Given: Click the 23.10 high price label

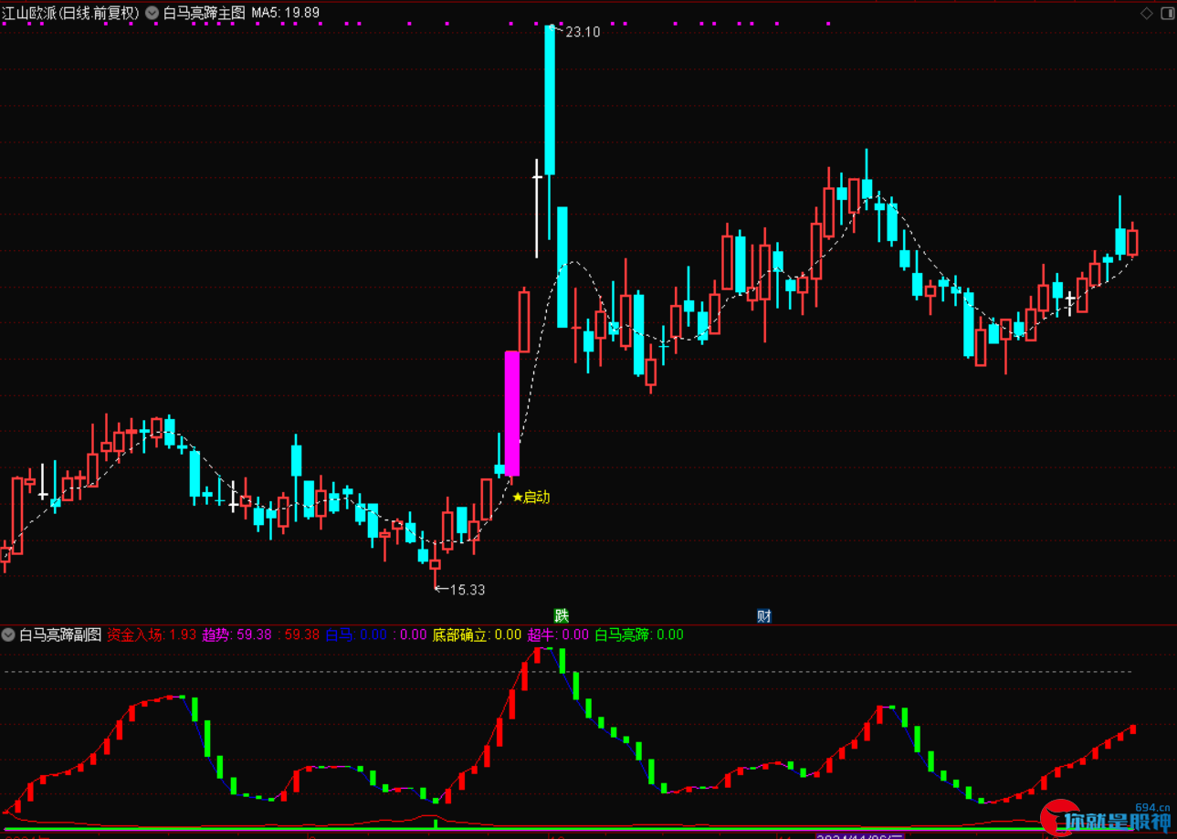Looking at the screenshot, I should [x=583, y=32].
